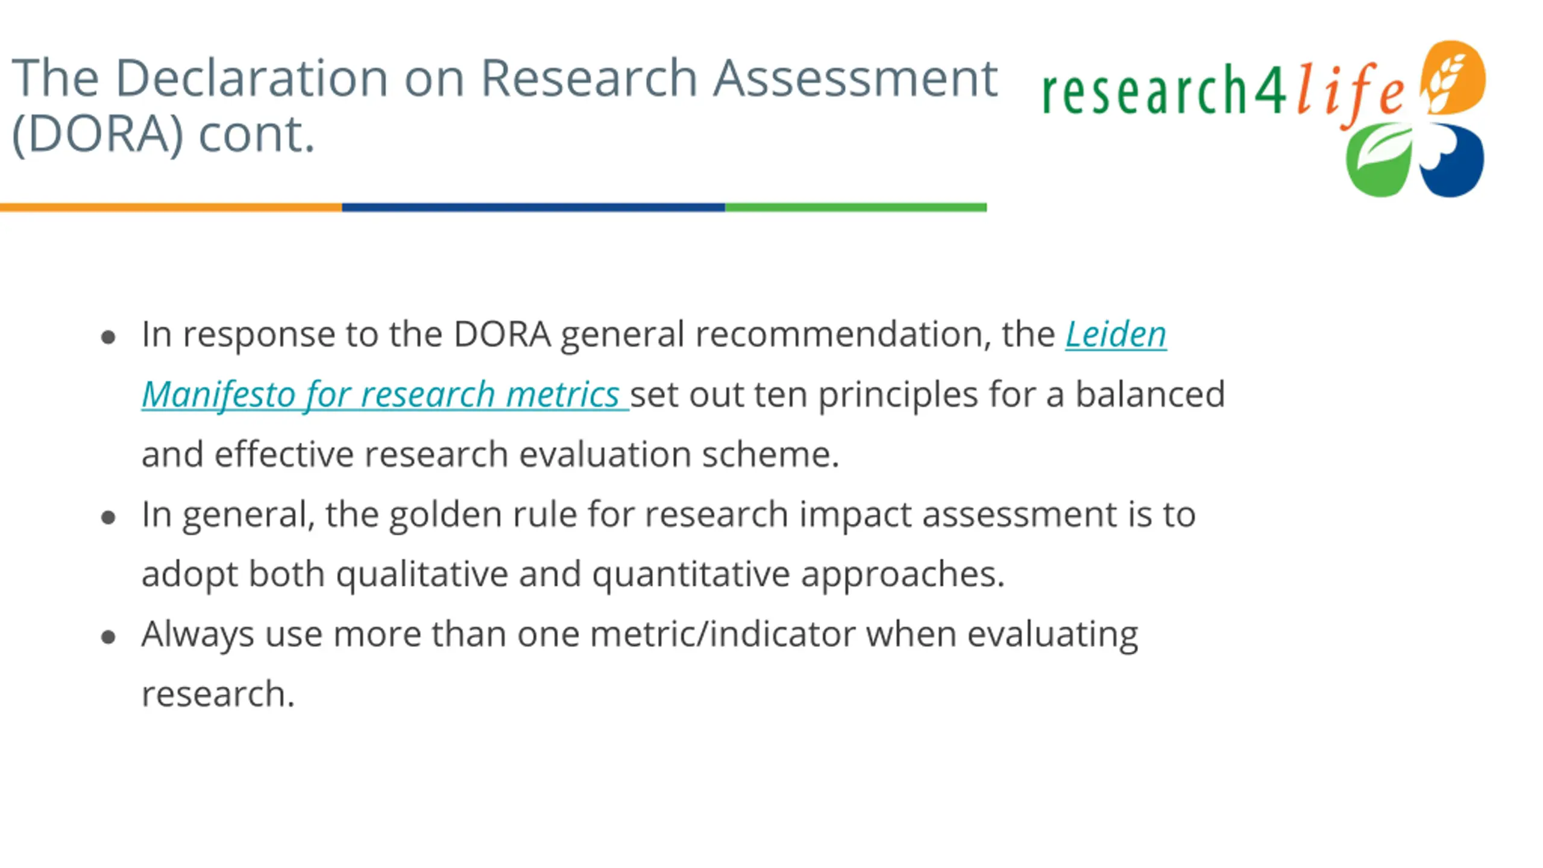
Task: Click 'adopt both qualitative and quantitative approaches.' line
Action: [573, 575]
